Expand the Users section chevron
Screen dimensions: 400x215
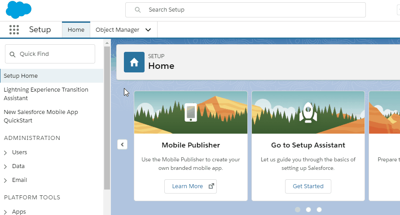pos(5,153)
